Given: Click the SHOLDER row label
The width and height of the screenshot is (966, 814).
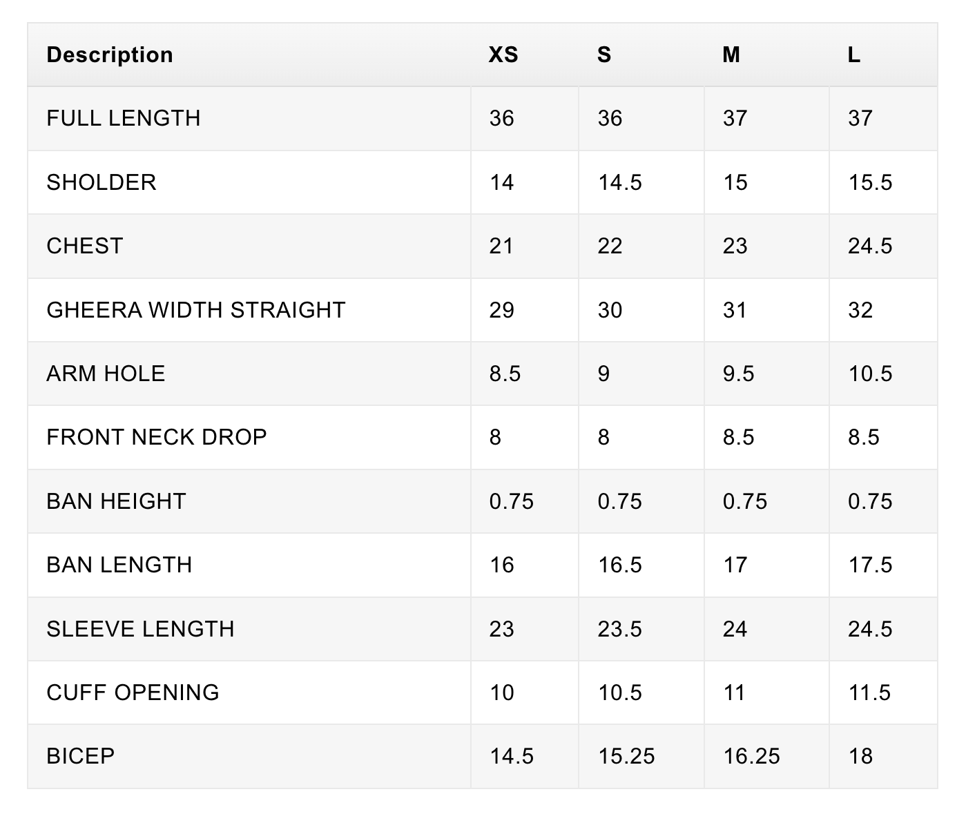Looking at the screenshot, I should 102,182.
